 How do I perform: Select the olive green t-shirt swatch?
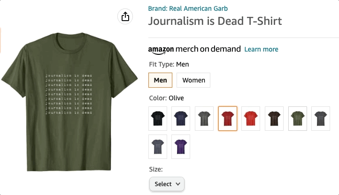tap(297, 119)
